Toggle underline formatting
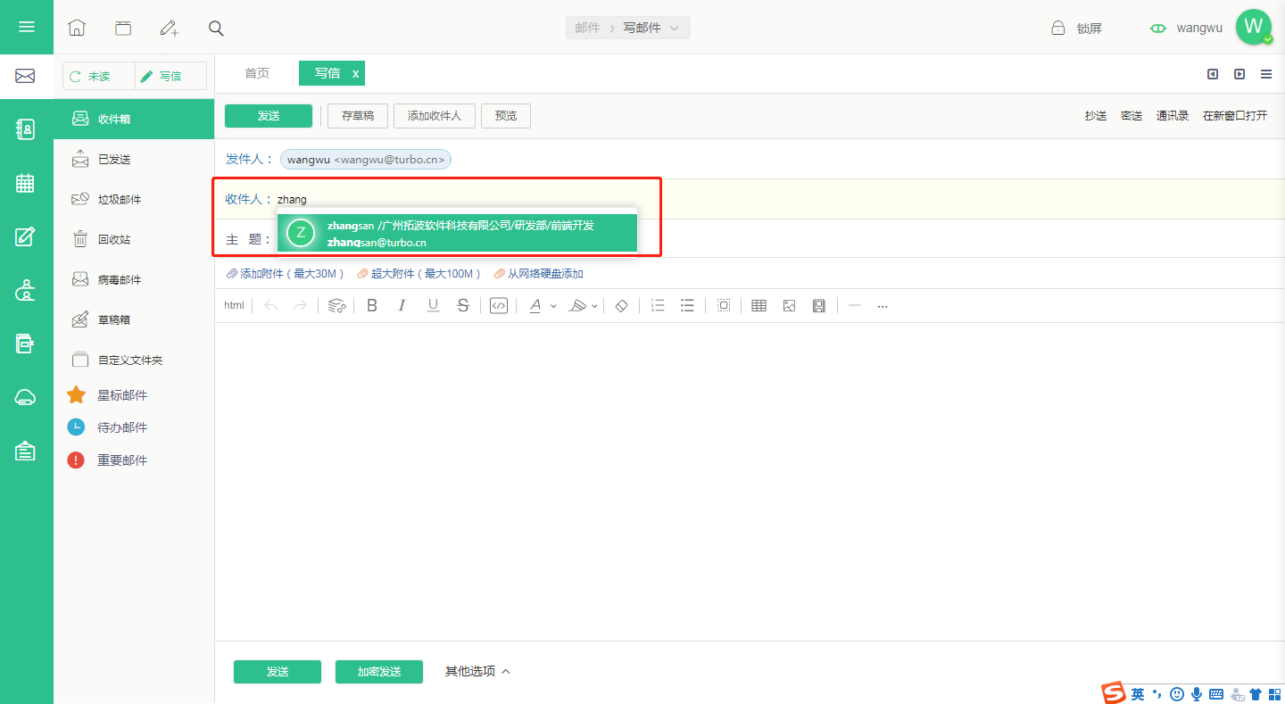Viewport: 1285px width, 704px height. pos(433,305)
